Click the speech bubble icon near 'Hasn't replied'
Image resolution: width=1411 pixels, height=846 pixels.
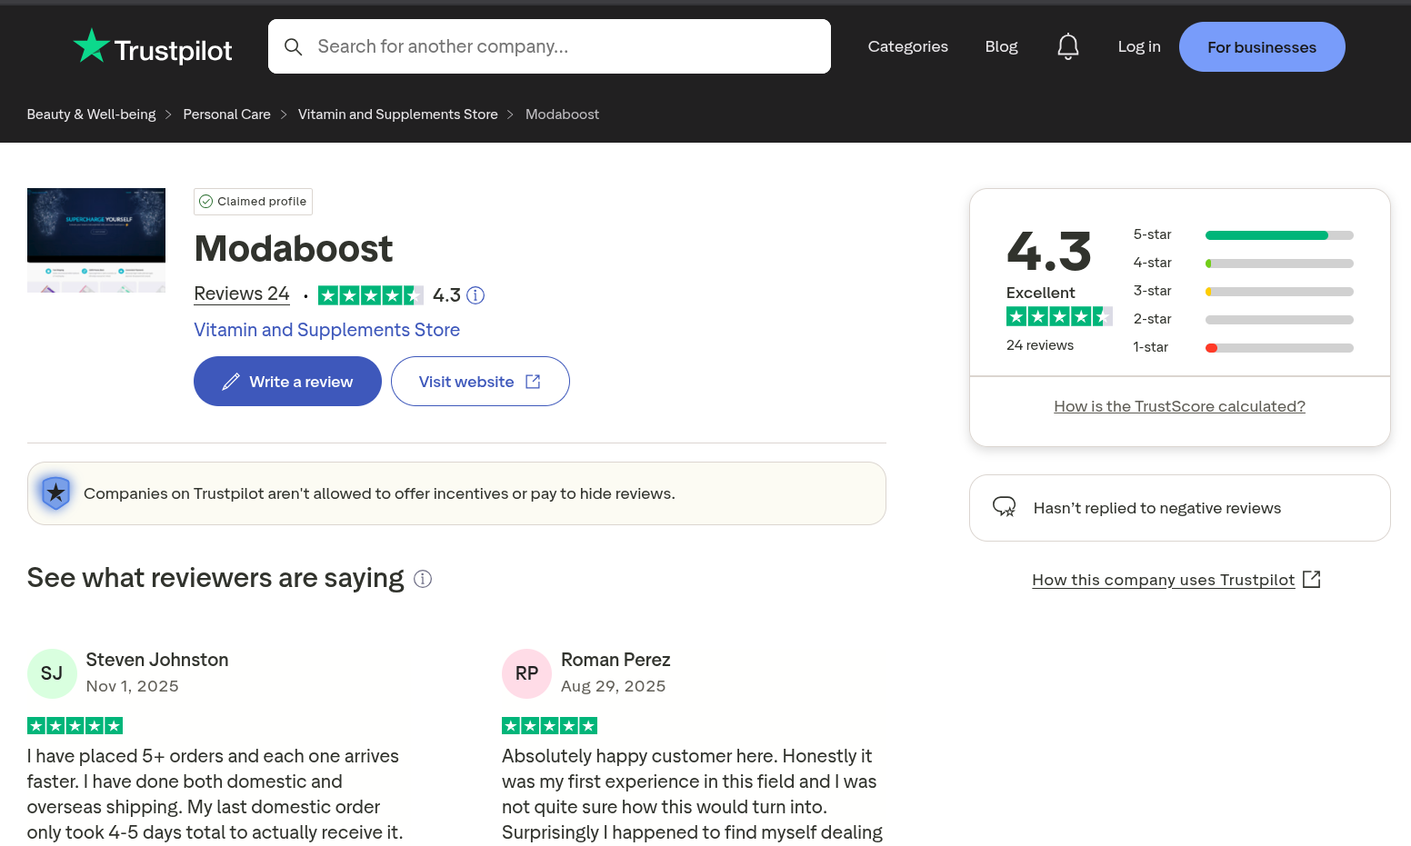click(x=1004, y=507)
